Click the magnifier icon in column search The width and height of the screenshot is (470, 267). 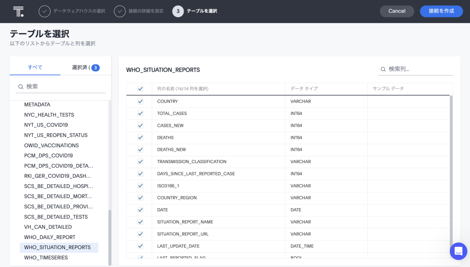pos(383,69)
